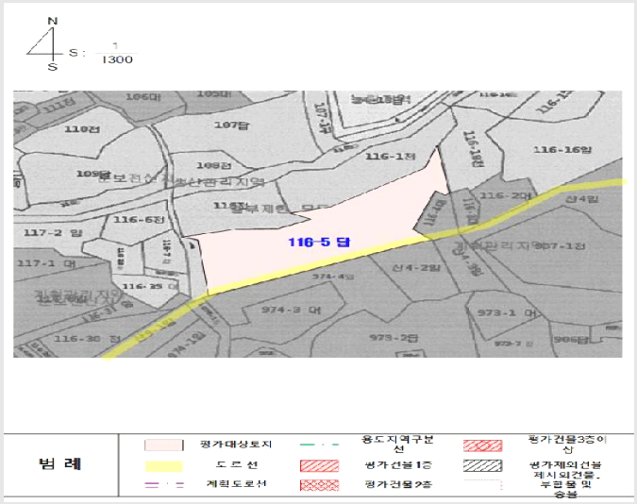
Task: Click the red hatched 평가건물1층 legend box
Action: pyautogui.click(x=319, y=465)
